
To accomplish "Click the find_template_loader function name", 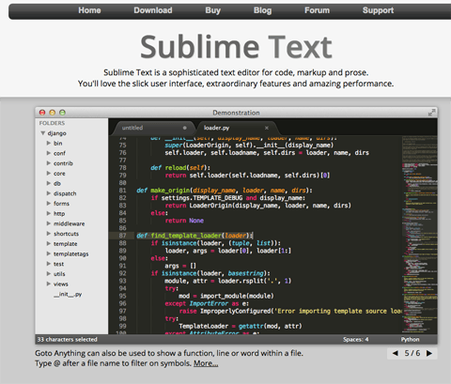I will click(x=186, y=236).
